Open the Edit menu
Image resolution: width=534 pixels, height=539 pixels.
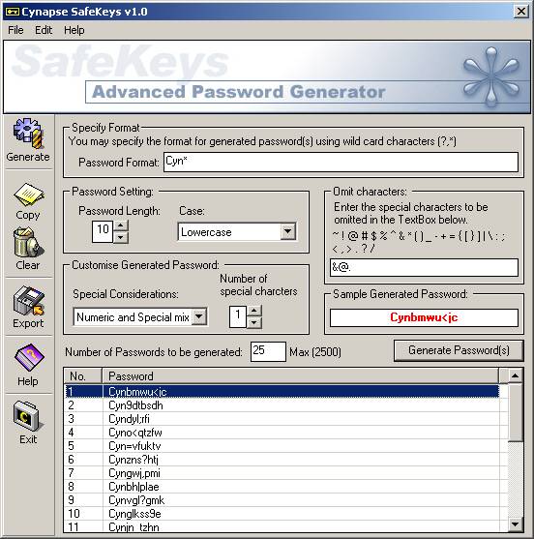(x=44, y=30)
